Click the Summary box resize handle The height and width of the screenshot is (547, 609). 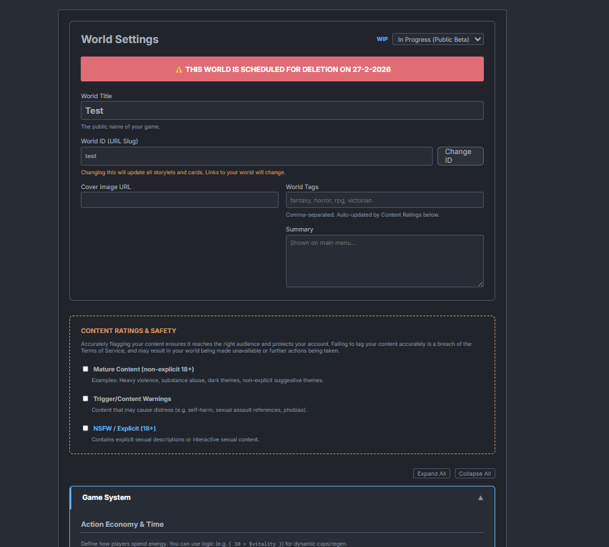coord(480,283)
